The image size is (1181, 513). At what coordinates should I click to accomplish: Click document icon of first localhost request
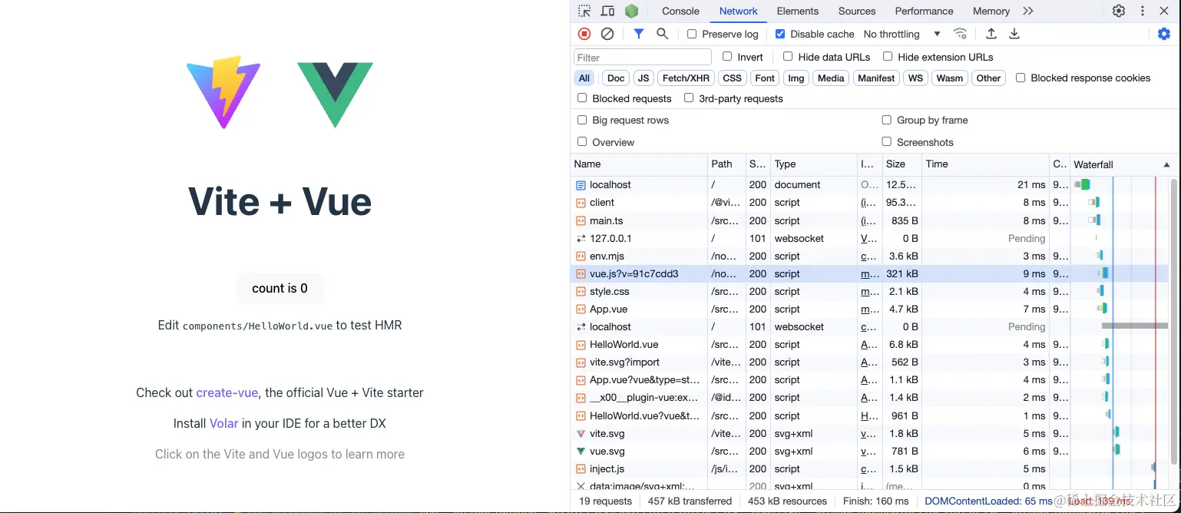[x=581, y=185]
